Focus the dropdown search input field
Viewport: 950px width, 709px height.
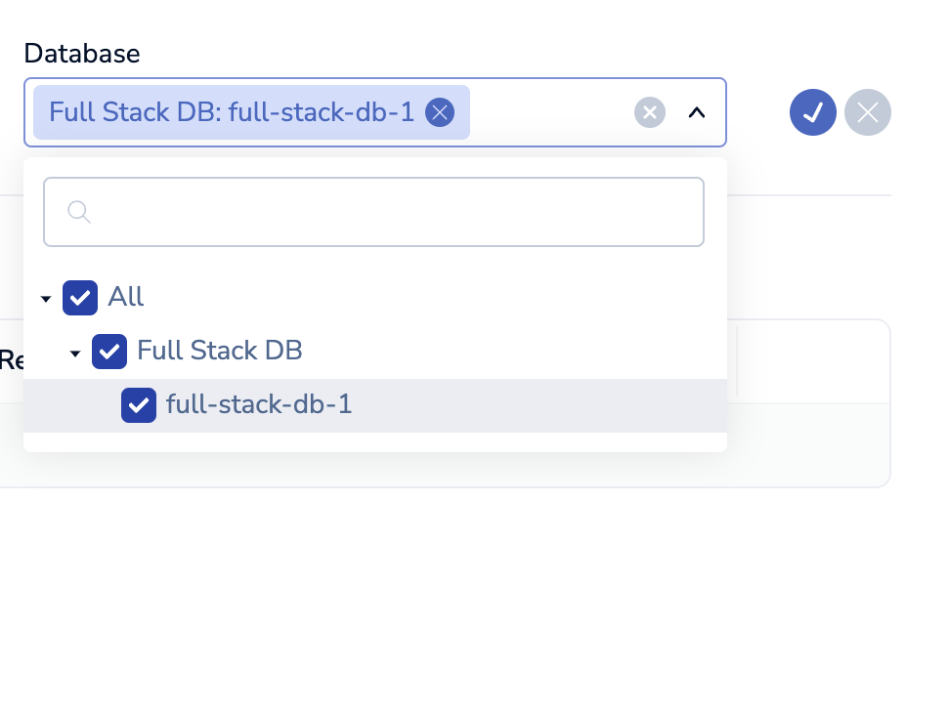coord(391,212)
